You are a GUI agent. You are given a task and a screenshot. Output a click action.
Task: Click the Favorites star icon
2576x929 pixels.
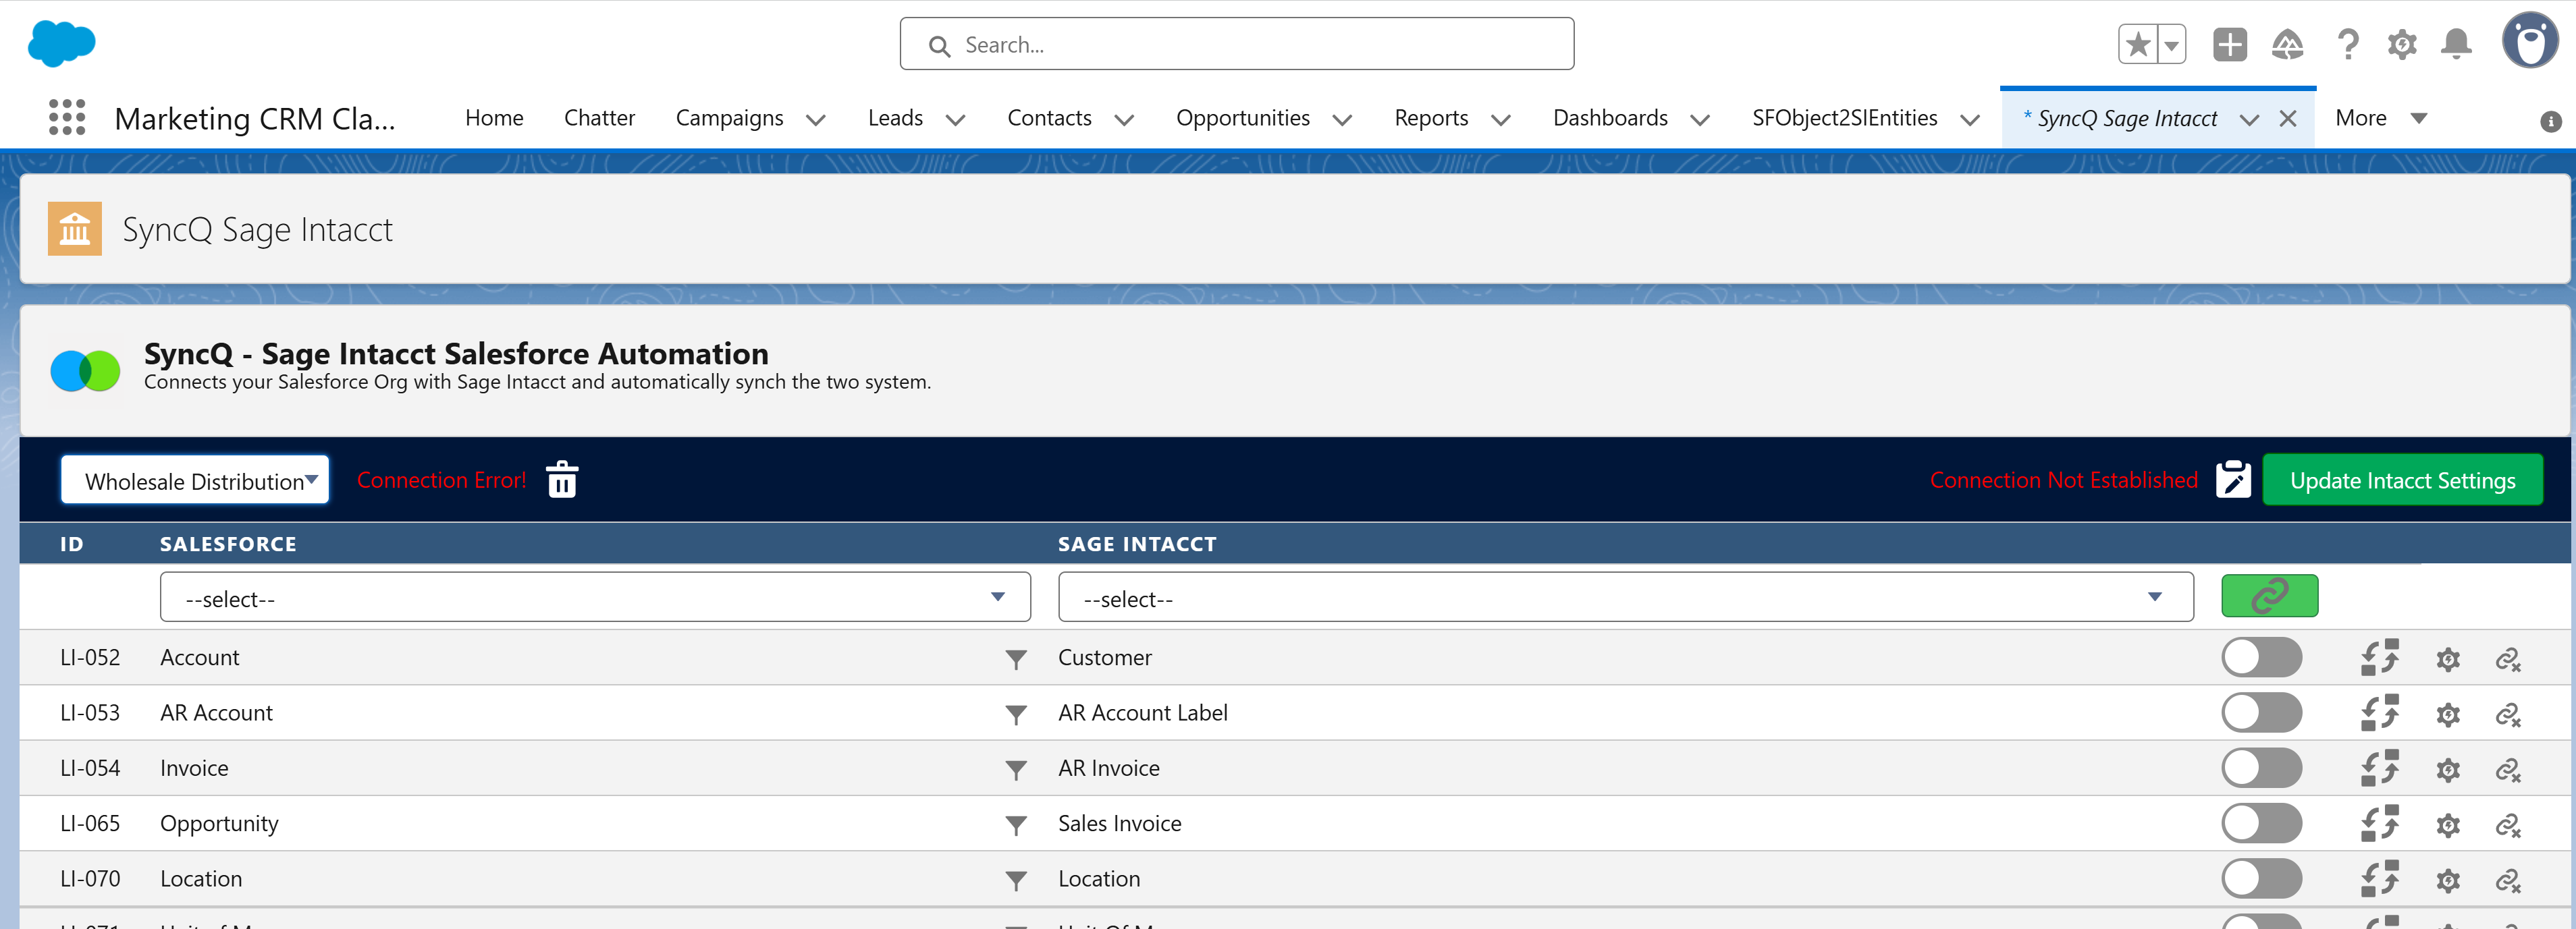(2138, 45)
